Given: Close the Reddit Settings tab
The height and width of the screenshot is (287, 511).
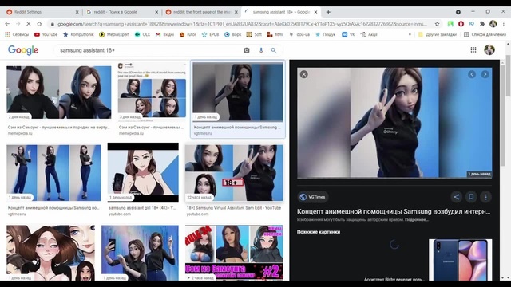Looking at the screenshot, I should [x=77, y=12].
